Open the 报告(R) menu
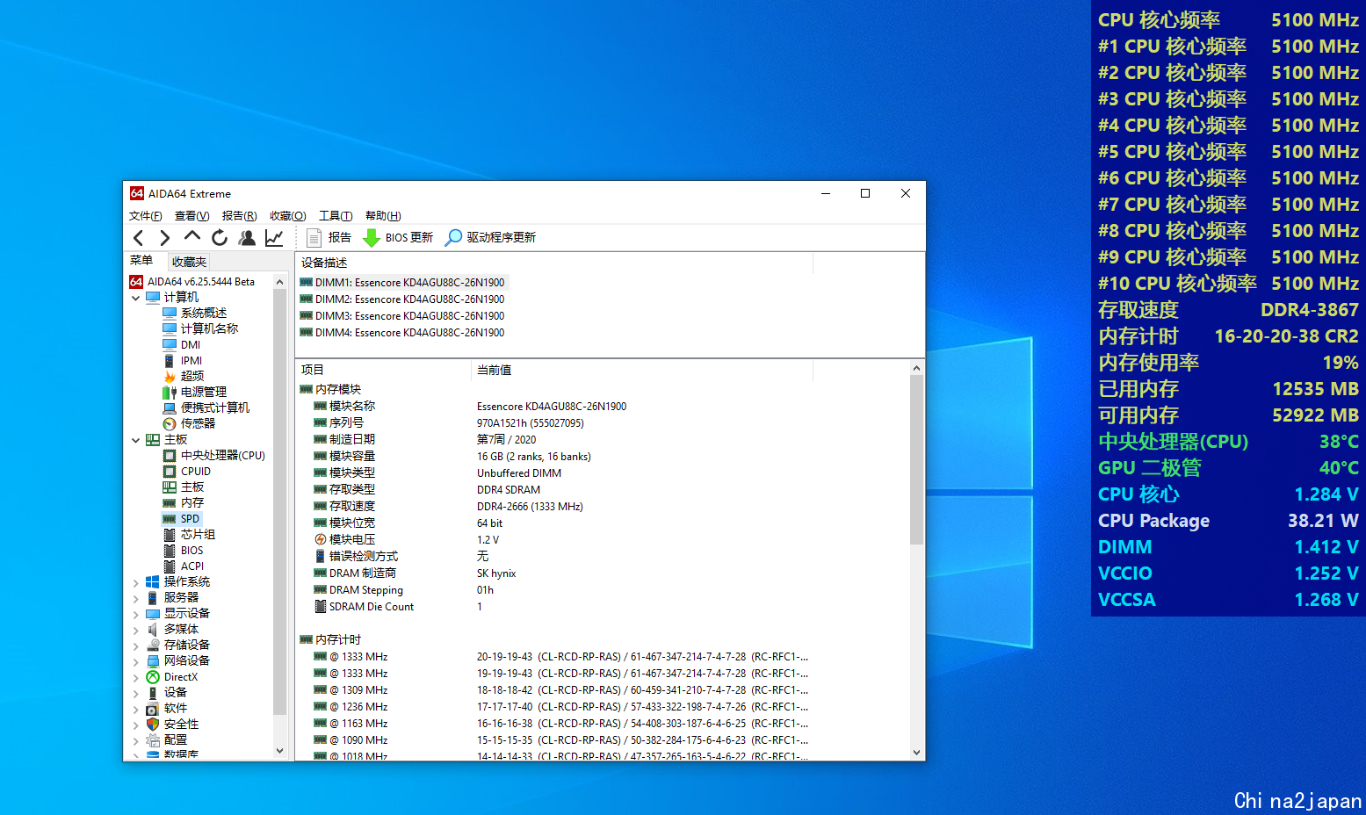The width and height of the screenshot is (1366, 815). tap(239, 216)
